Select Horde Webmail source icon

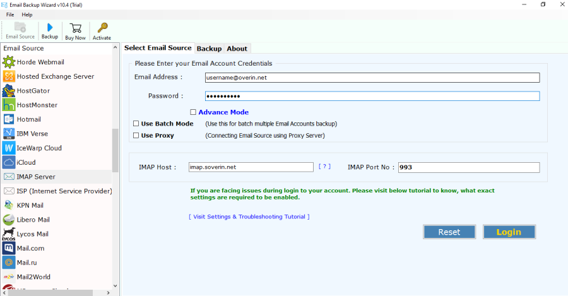click(9, 62)
